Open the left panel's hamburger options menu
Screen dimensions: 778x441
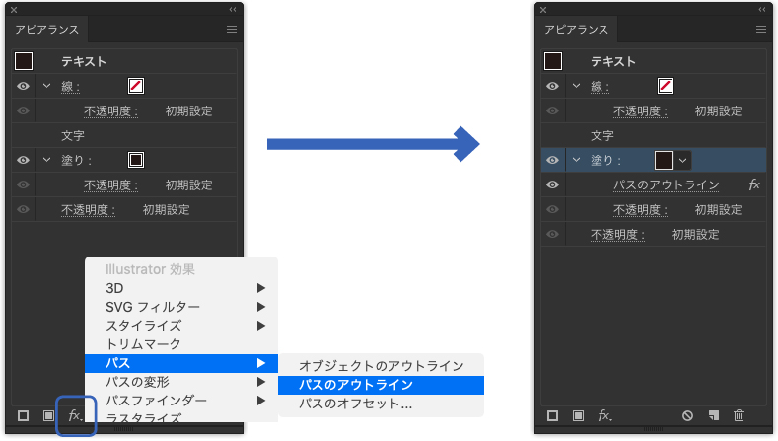tap(232, 30)
